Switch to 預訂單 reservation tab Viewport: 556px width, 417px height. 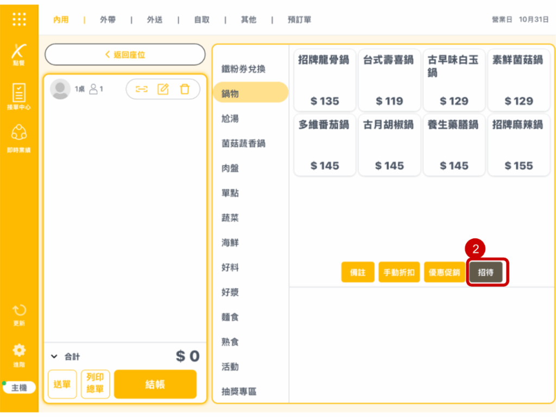299,20
